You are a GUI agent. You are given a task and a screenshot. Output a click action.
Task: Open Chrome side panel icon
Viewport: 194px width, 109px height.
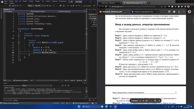pyautogui.click(x=185, y=7)
